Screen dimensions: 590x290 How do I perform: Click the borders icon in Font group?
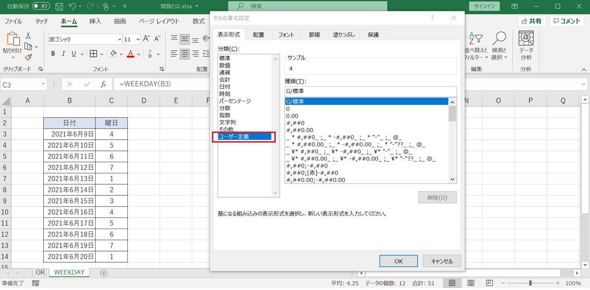(x=94, y=54)
